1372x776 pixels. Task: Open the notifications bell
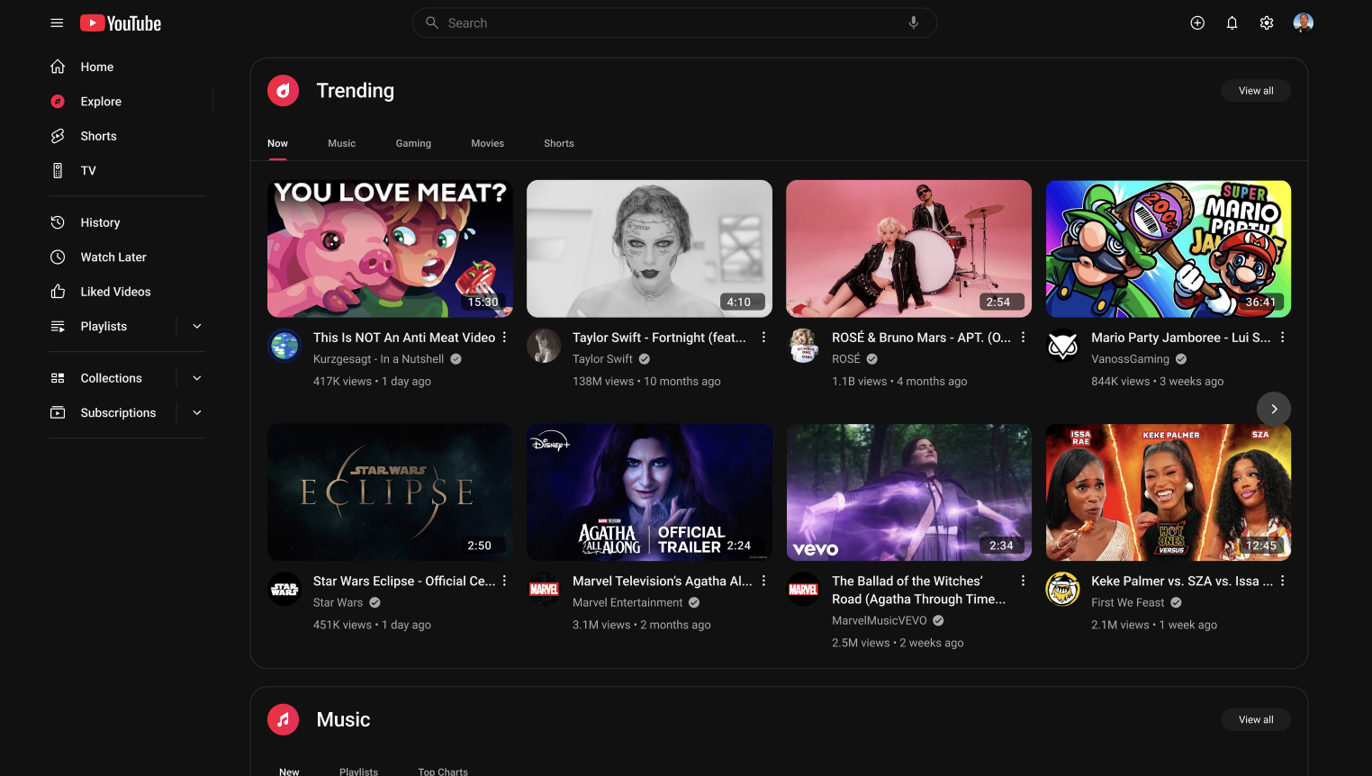coord(1232,23)
